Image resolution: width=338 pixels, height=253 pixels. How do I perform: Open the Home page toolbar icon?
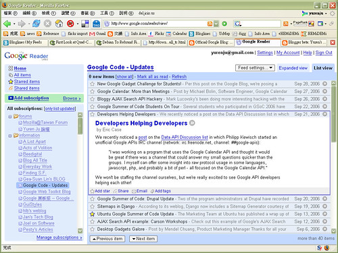point(59,24)
